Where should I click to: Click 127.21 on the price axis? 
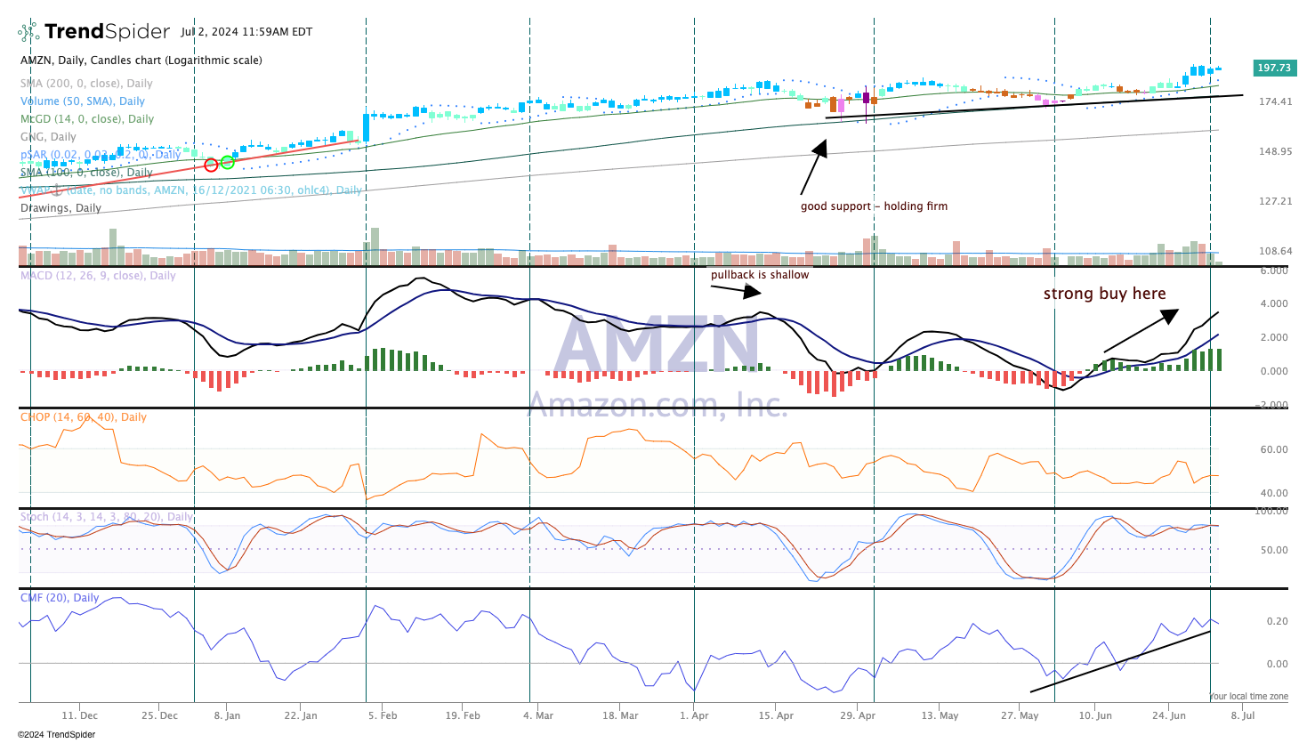(1275, 201)
